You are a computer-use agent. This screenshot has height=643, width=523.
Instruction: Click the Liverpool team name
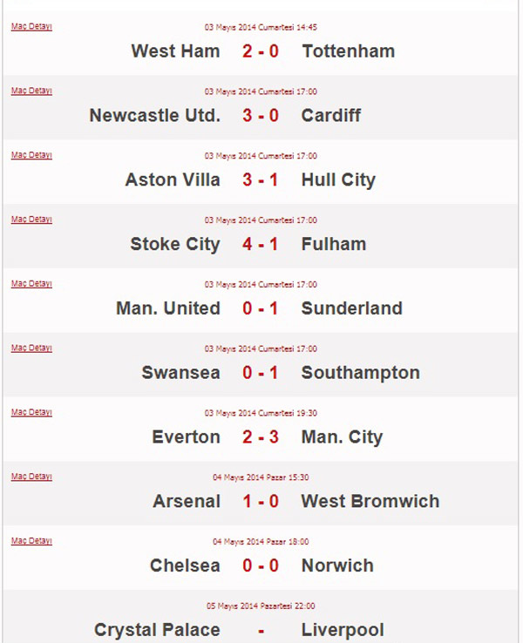click(343, 630)
